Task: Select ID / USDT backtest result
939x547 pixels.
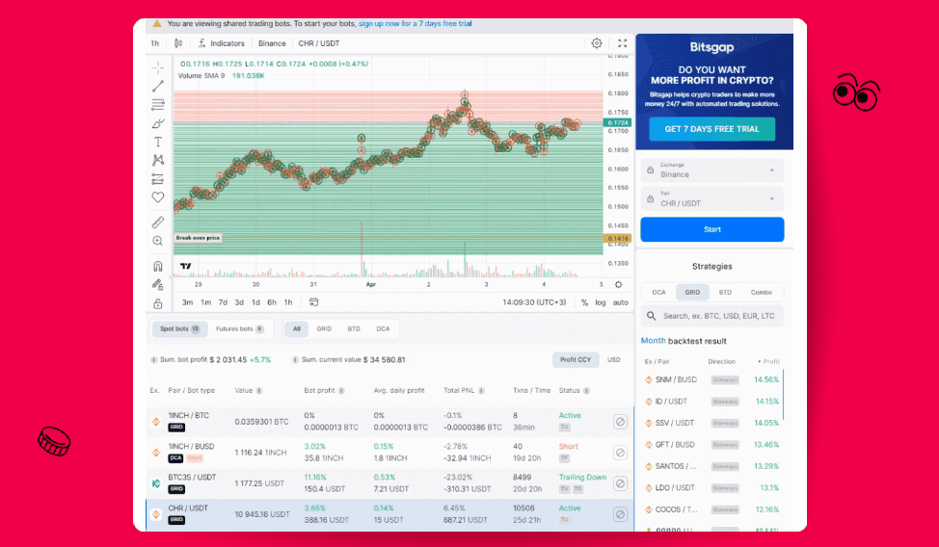Action: click(712, 401)
